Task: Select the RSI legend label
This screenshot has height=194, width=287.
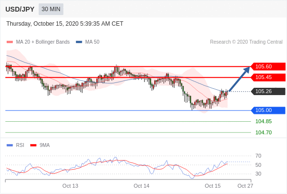Action: (20, 145)
